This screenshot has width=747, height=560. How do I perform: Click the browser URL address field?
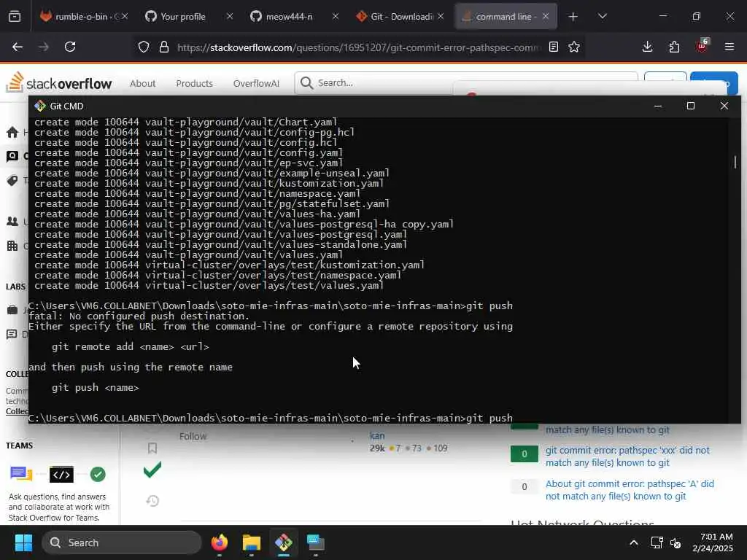(x=358, y=47)
